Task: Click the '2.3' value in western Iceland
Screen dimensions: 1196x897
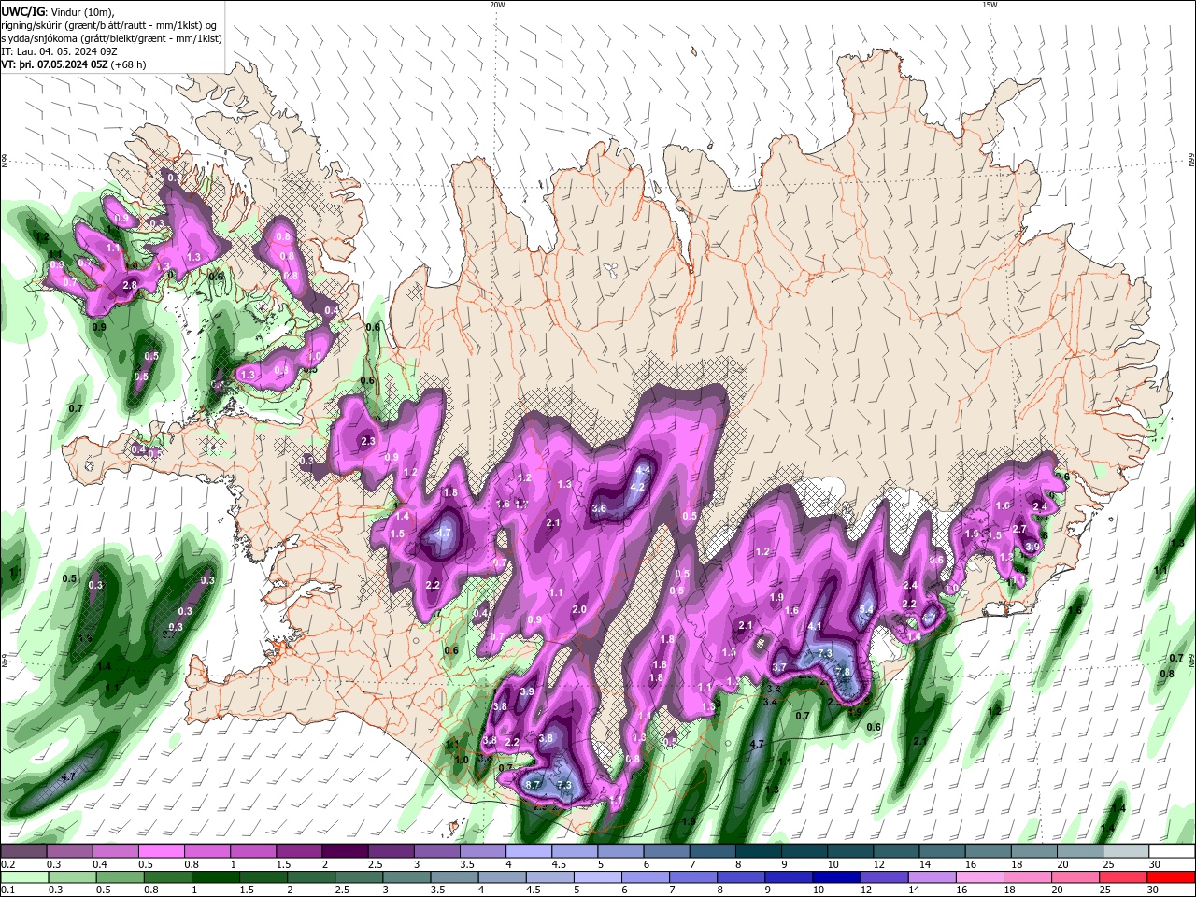Action: tap(367, 442)
